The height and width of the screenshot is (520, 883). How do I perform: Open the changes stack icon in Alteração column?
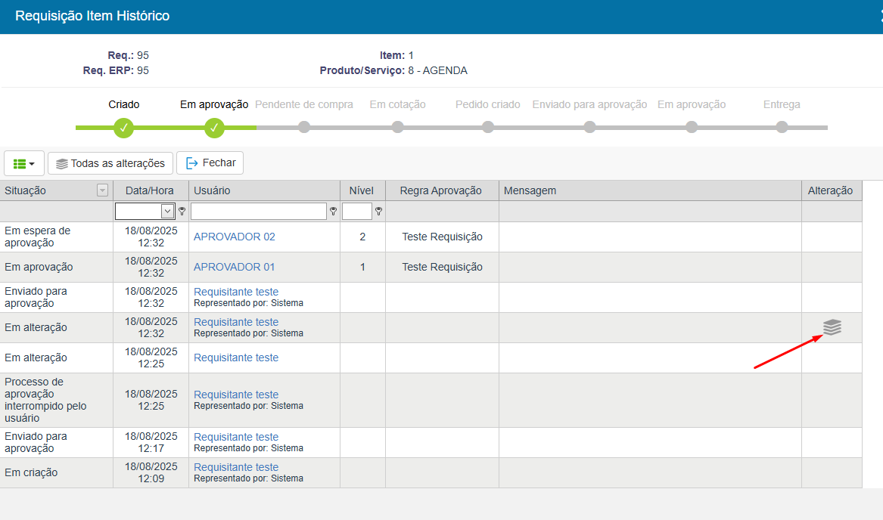(x=832, y=327)
